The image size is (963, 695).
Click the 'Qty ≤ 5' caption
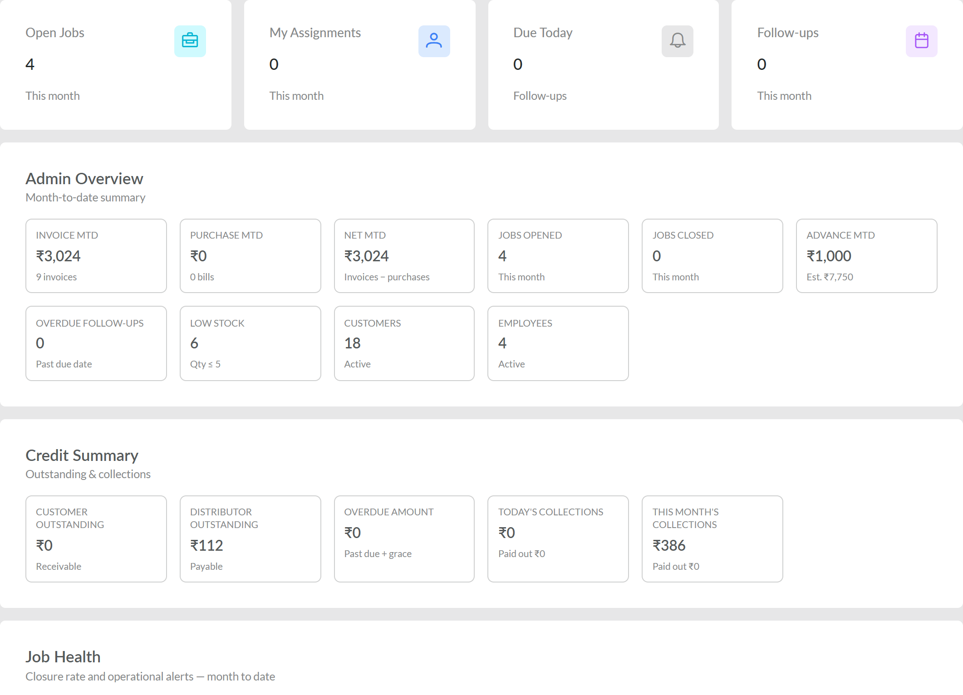pos(205,364)
